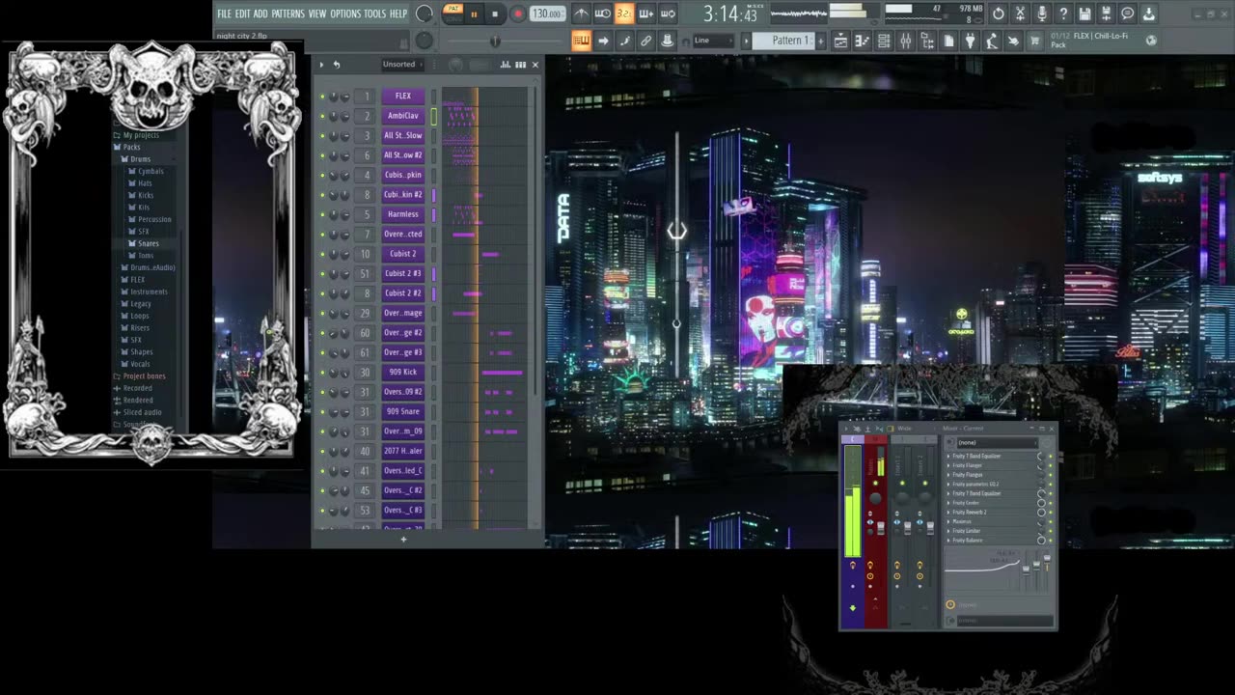This screenshot has height=695, width=1235.
Task: Toggle PAT/SONG mode switch
Action: tap(453, 13)
